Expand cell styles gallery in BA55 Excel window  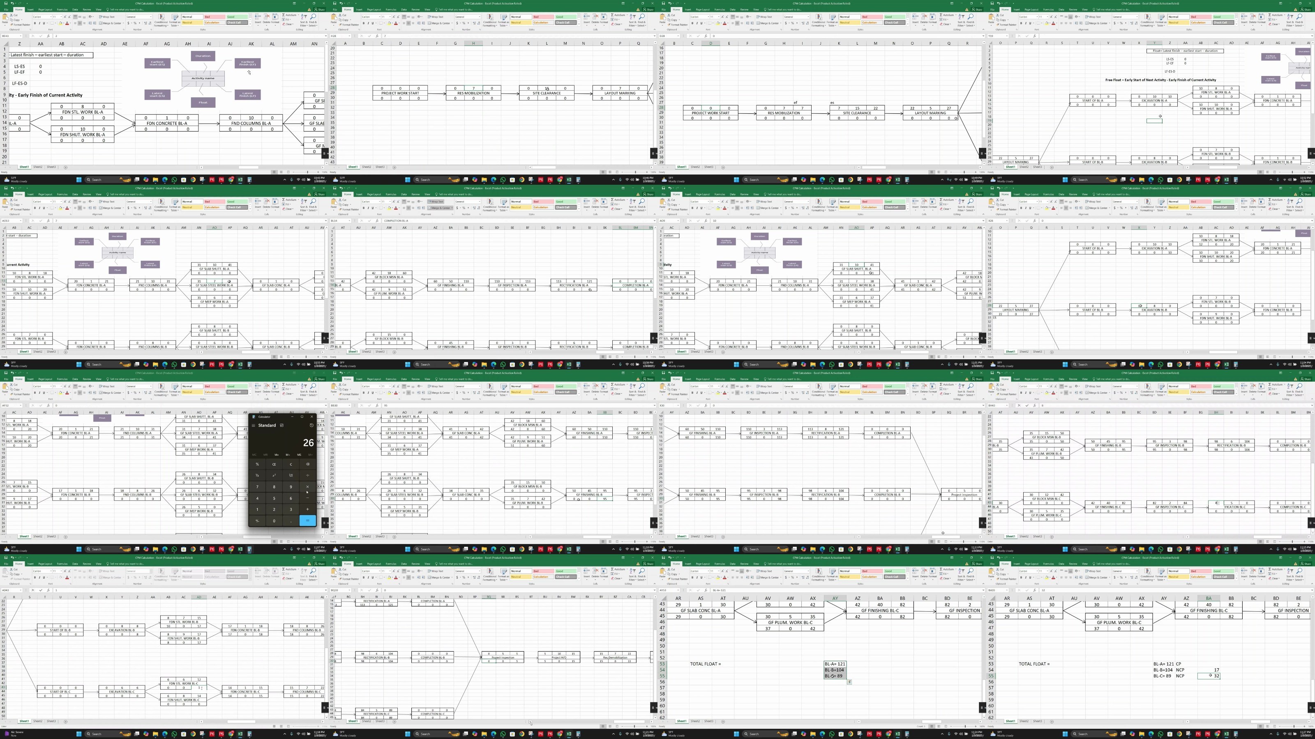coord(1237,578)
